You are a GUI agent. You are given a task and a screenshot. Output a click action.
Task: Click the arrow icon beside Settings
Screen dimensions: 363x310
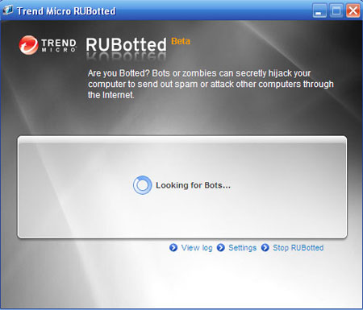(x=221, y=247)
